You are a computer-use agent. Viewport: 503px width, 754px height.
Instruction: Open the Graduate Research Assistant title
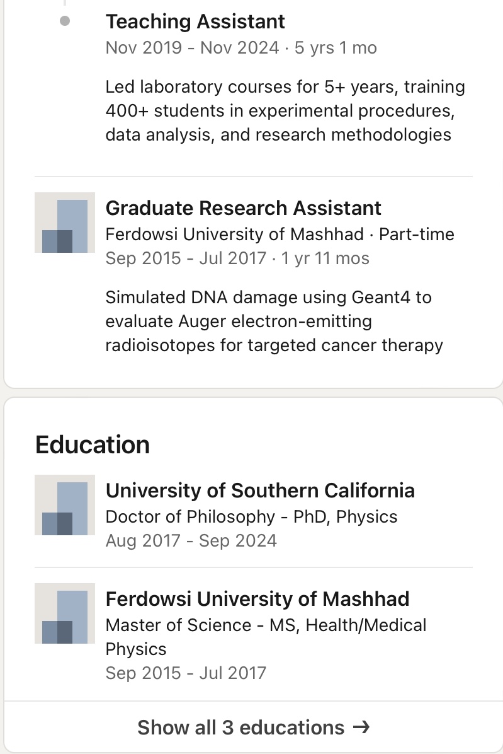point(244,208)
